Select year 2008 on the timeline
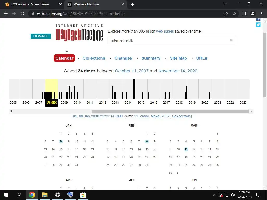Viewport: 267px width, 200px height. (51, 103)
